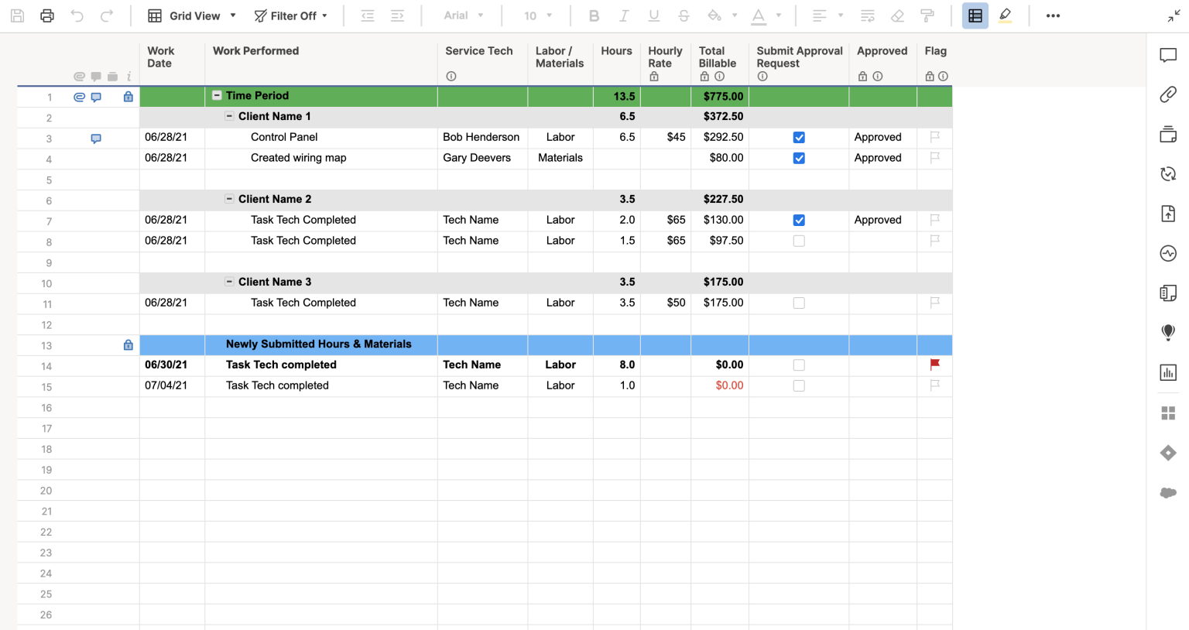
Task: Open the Filter Off menu
Action: [291, 15]
